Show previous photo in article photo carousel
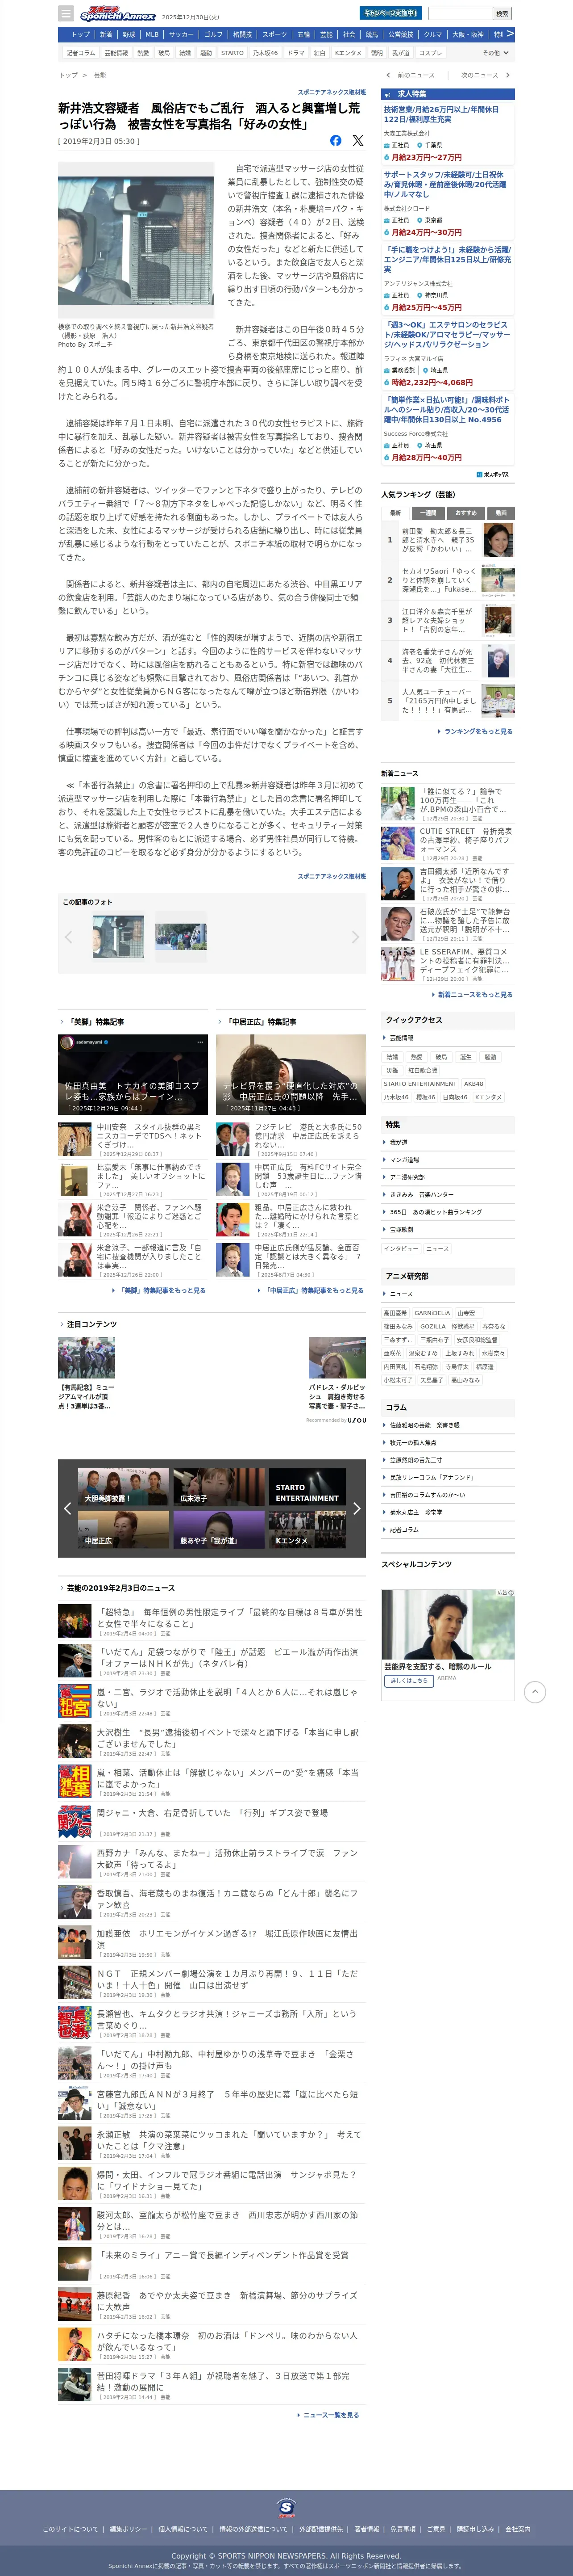The image size is (573, 2576). [x=69, y=937]
